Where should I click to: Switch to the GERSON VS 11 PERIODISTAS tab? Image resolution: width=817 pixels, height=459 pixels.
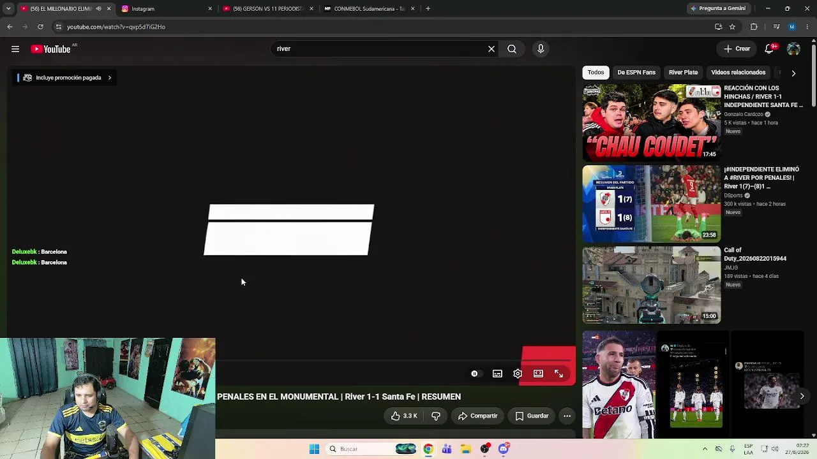(268, 9)
